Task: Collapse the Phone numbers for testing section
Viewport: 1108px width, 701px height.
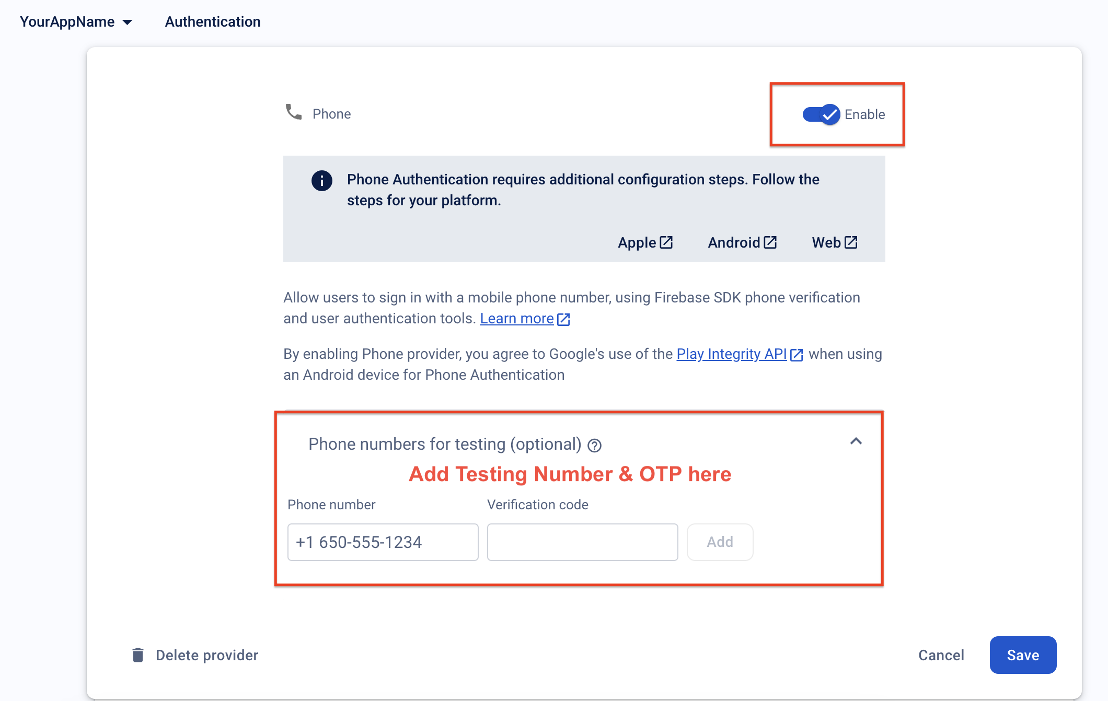Action: click(856, 441)
